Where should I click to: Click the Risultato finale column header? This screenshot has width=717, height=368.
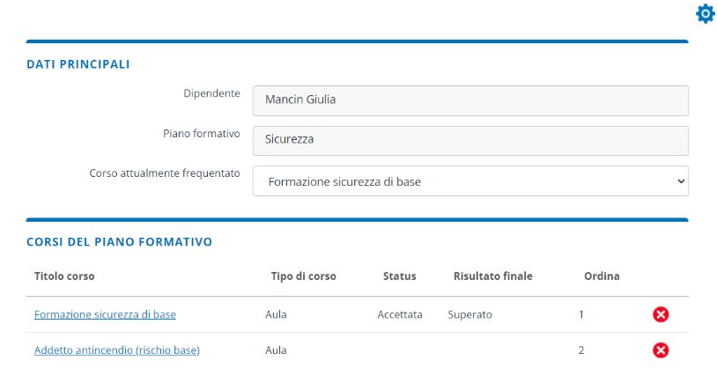(492, 276)
